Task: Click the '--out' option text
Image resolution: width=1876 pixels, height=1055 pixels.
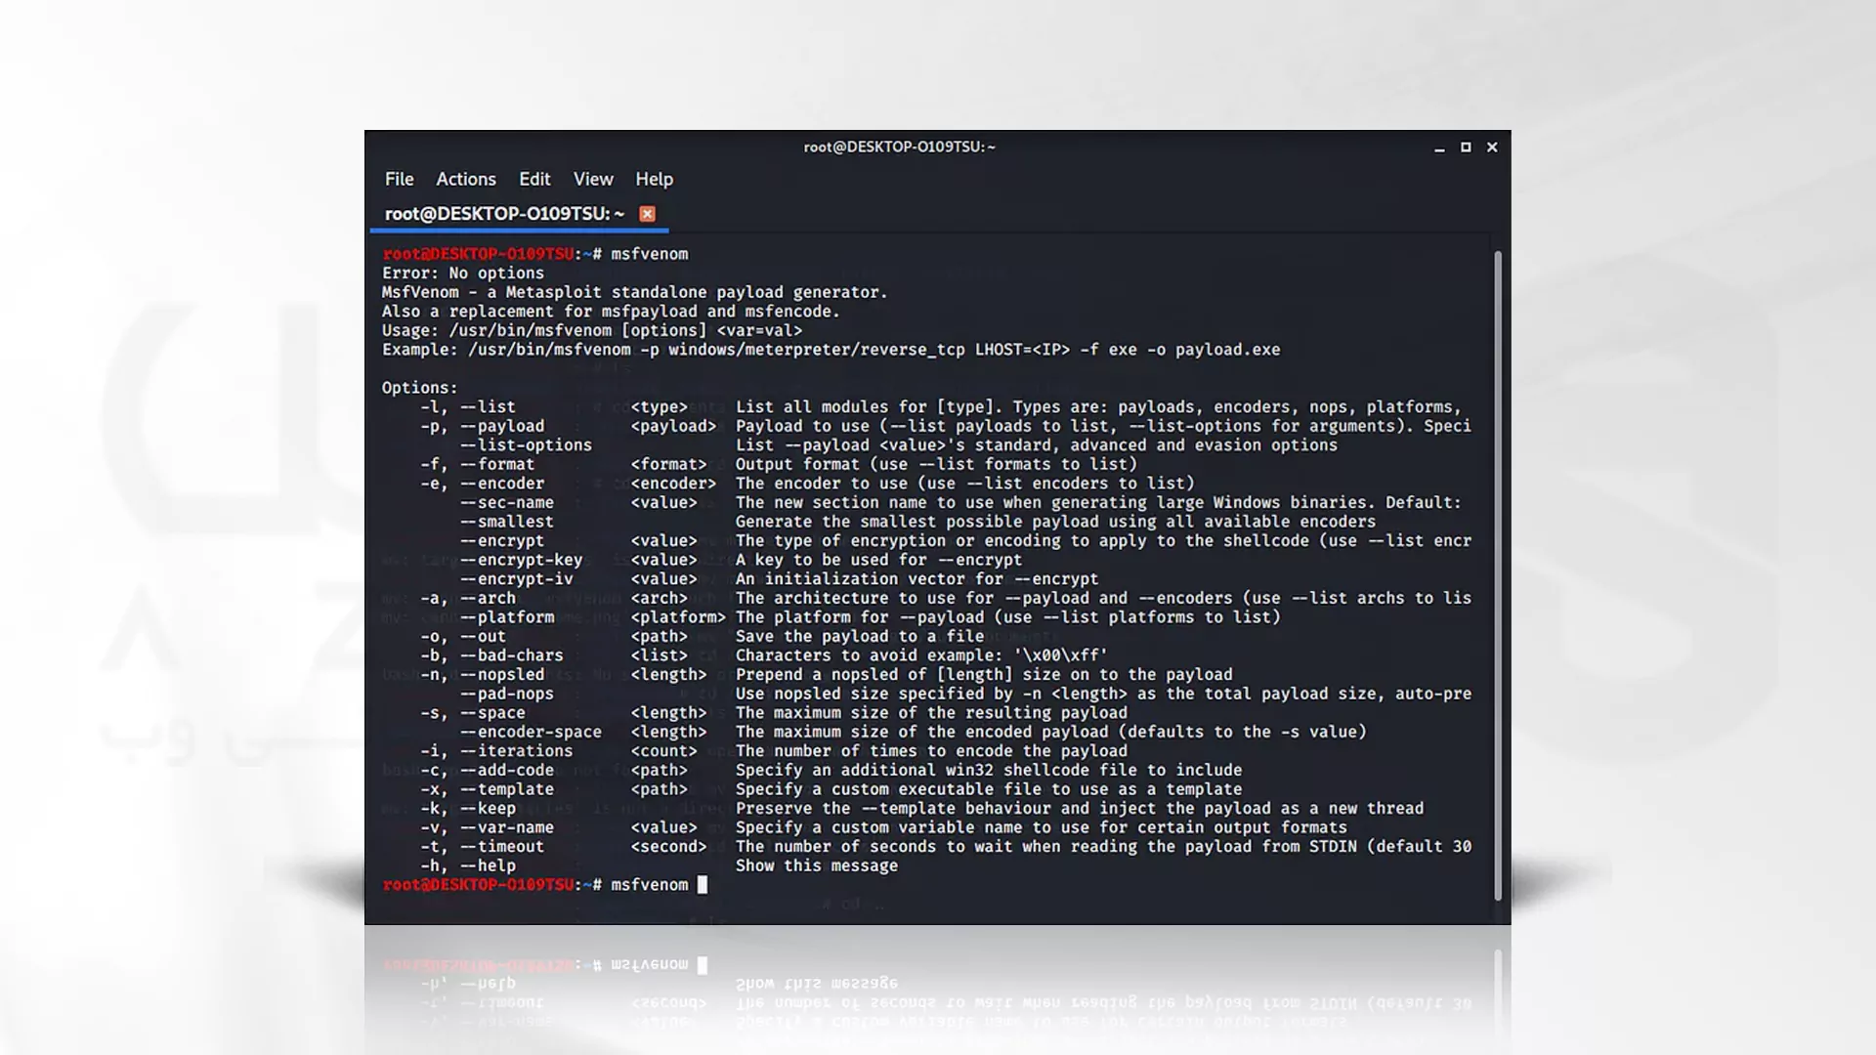Action: coord(483,636)
